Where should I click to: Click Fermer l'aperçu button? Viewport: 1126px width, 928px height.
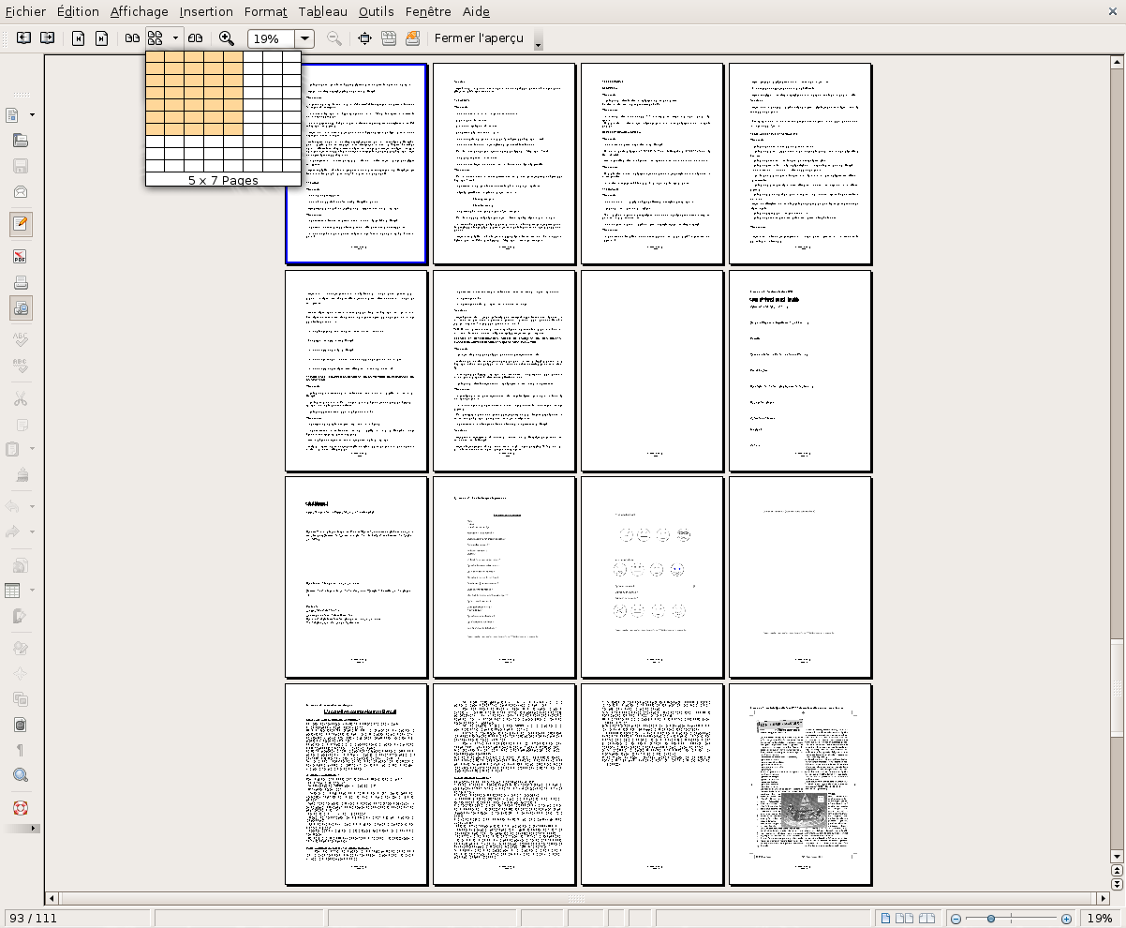479,38
